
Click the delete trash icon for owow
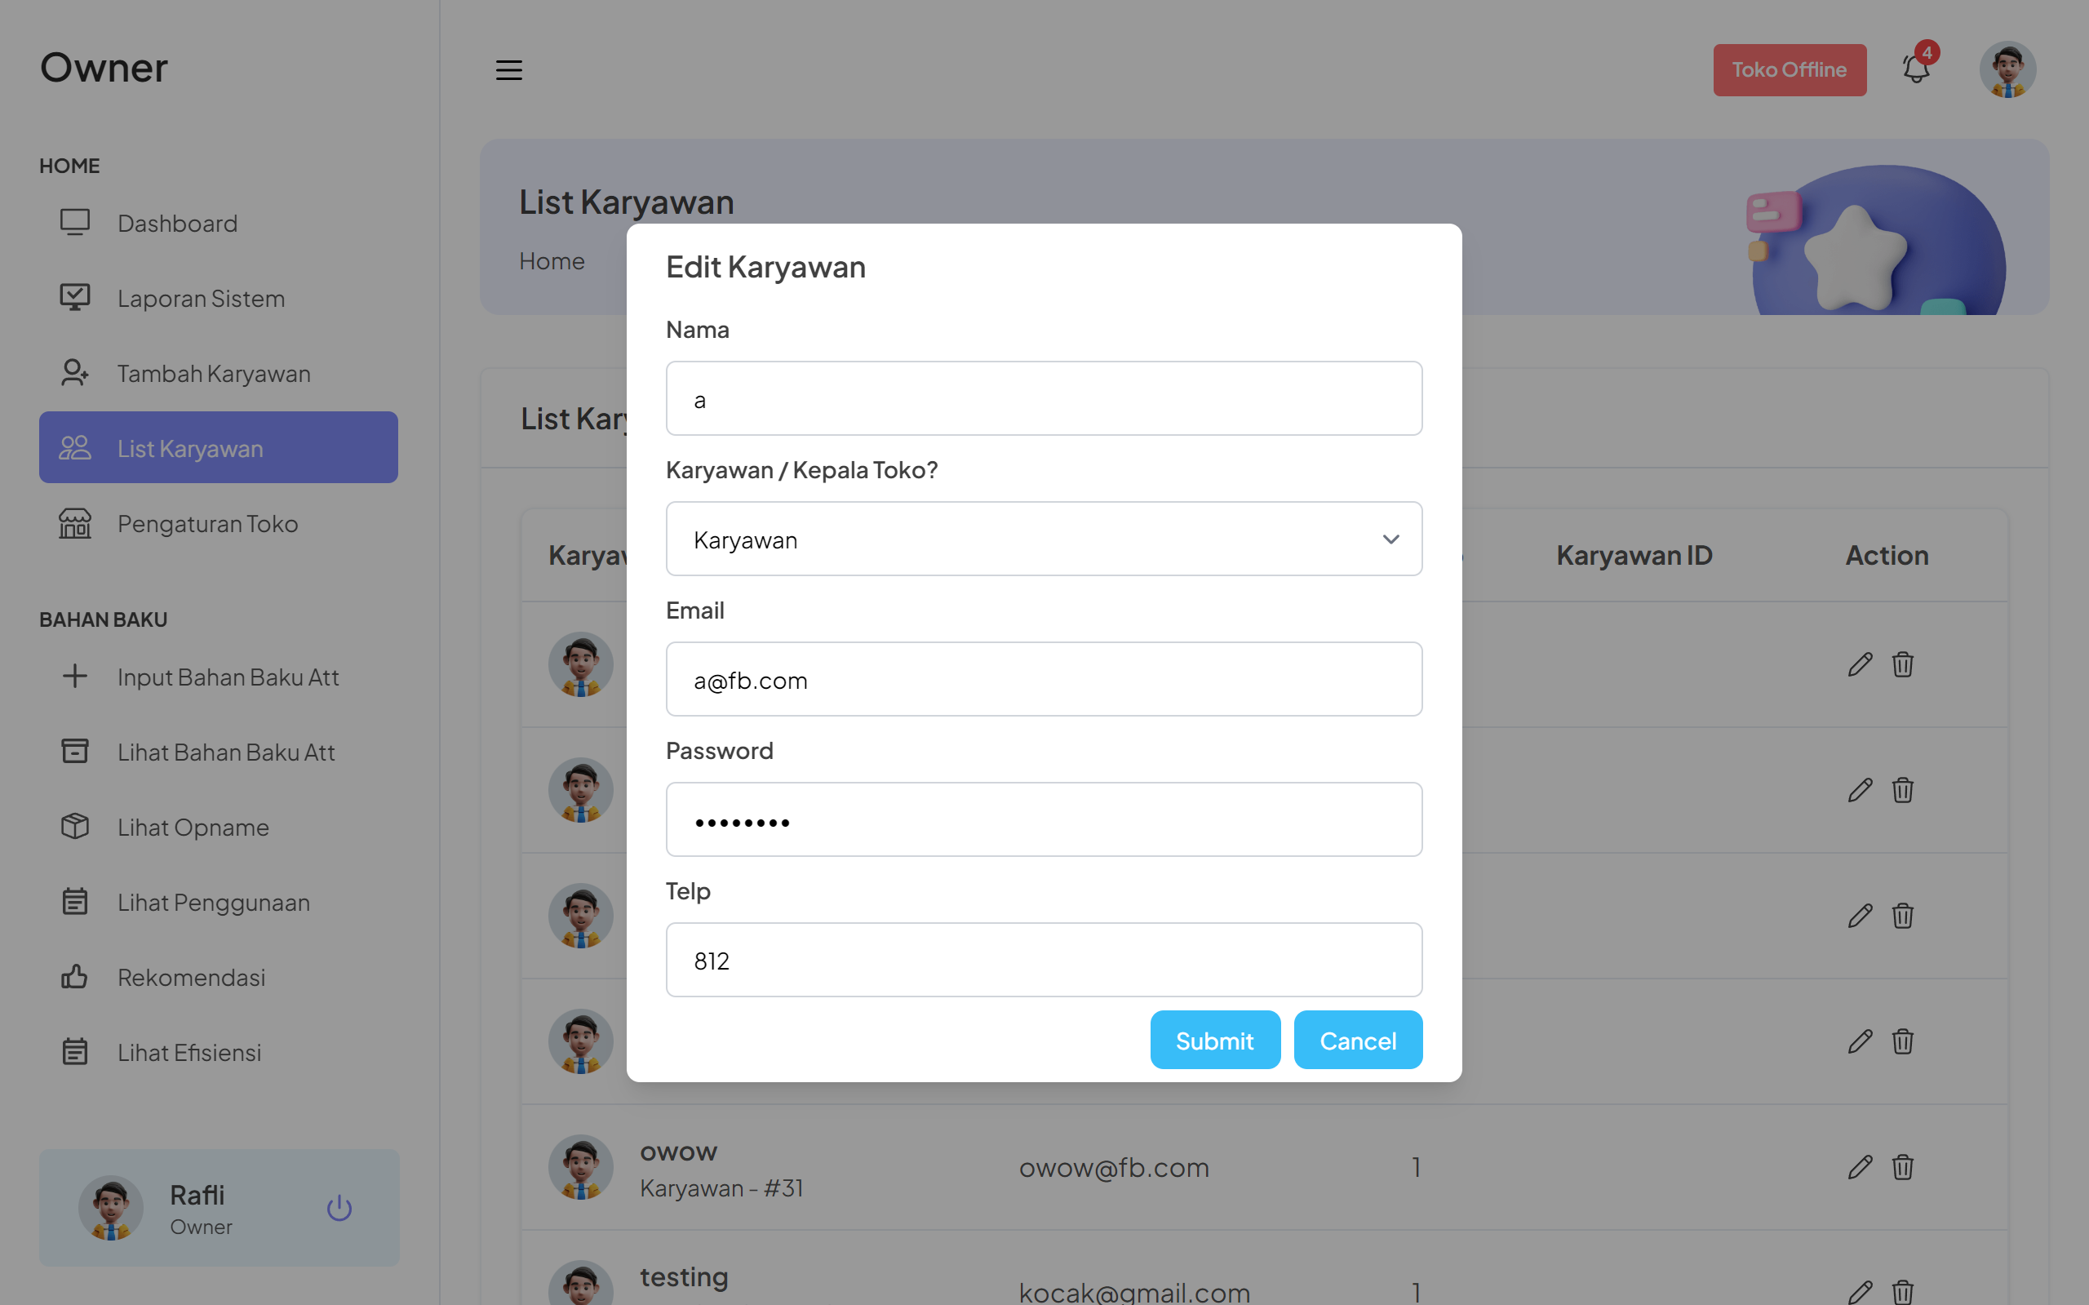tap(1904, 1167)
